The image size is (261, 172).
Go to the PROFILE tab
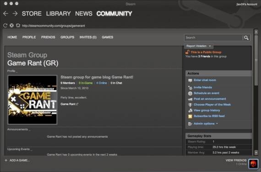29,37
